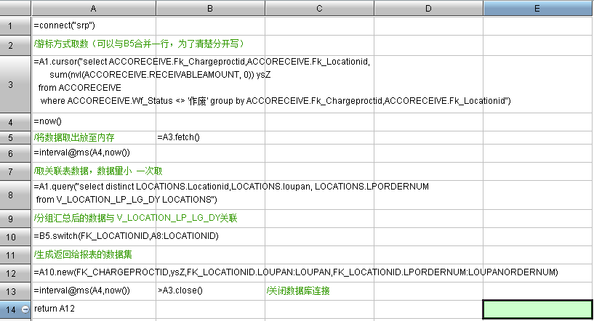Click highlighted green cell E14
This screenshot has height=321, width=594.
click(x=537, y=309)
